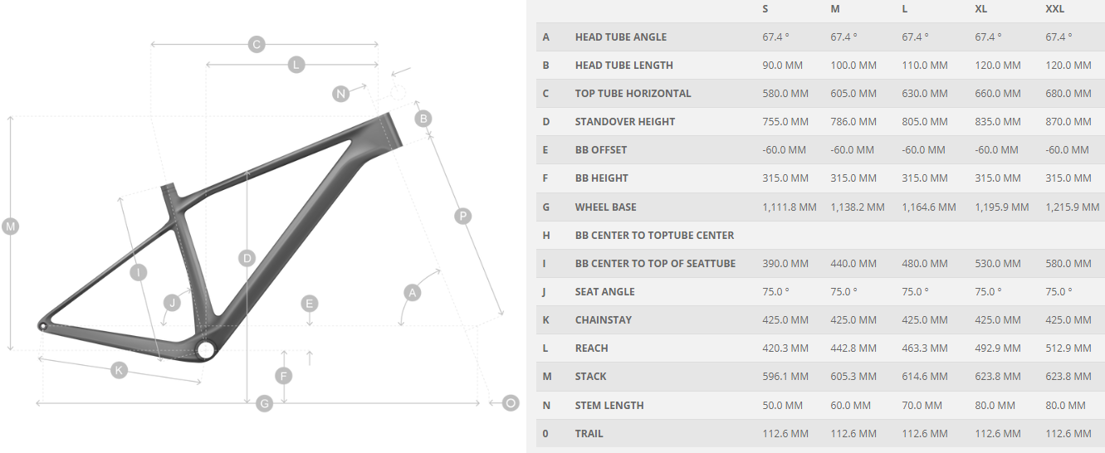Select the circled K chainstay marker
The height and width of the screenshot is (453, 1105).
[x=120, y=370]
